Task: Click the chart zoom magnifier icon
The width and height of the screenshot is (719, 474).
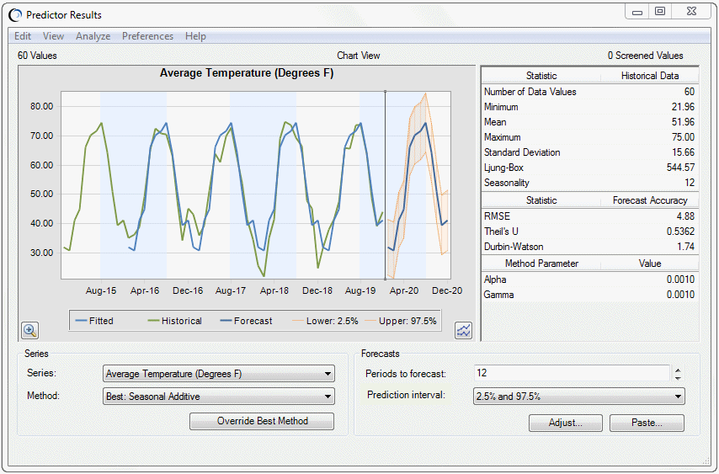Action: (x=30, y=330)
